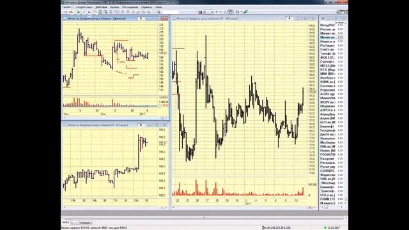Click the main workspace horizontal scrollbar at bottom
Image resolution: width=409 pixels, height=230 pixels.
click(204, 217)
